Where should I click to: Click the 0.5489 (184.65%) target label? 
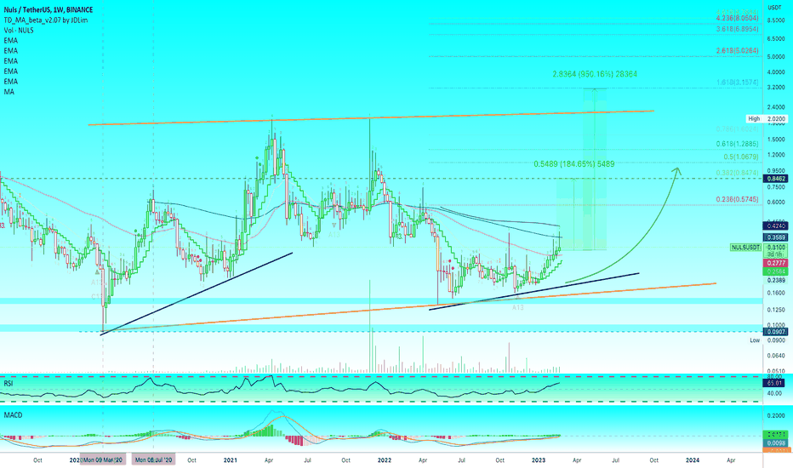coord(574,164)
